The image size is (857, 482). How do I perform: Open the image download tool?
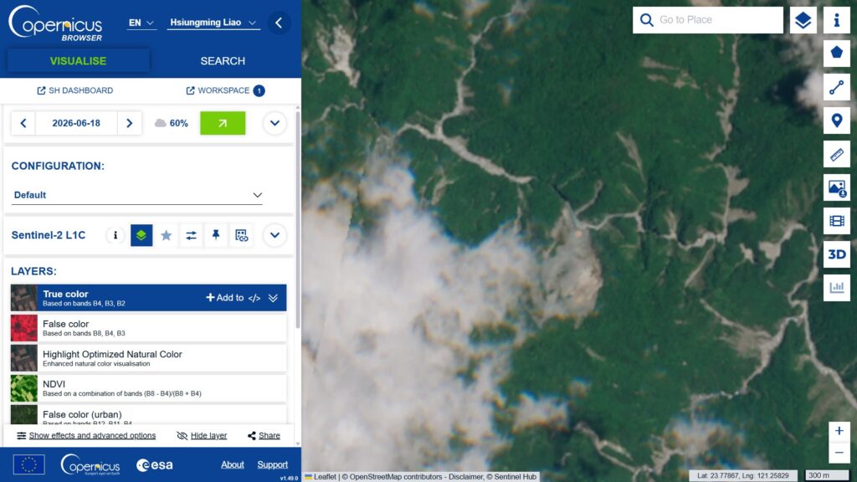pyautogui.click(x=836, y=188)
